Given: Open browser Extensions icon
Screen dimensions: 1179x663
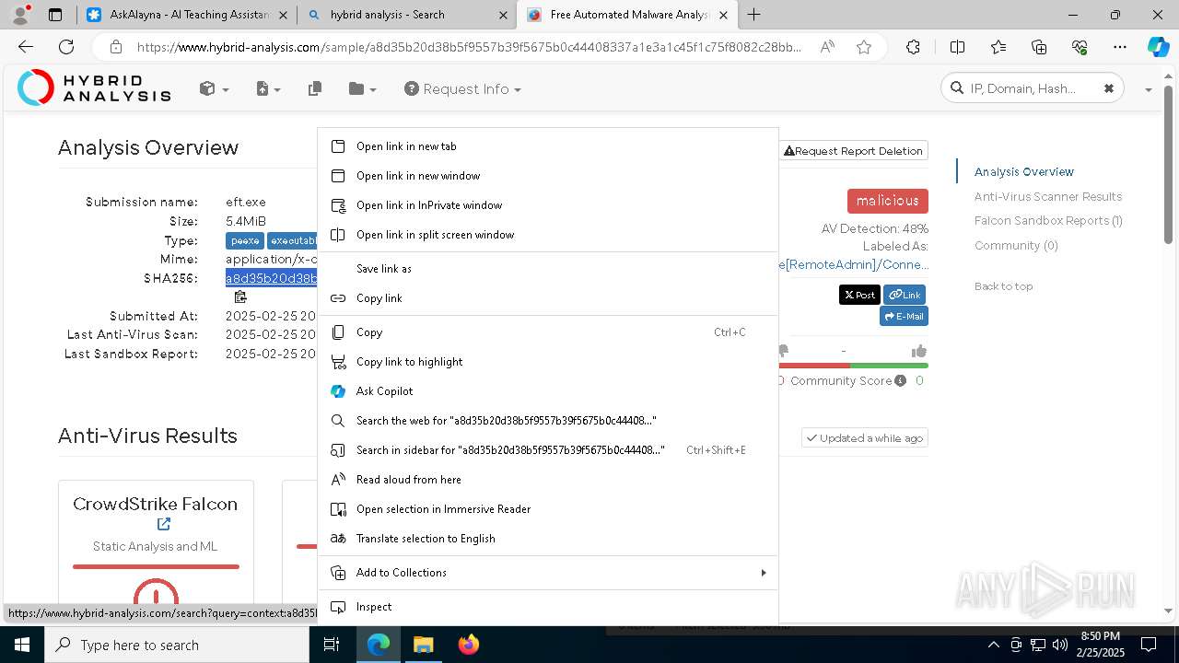Looking at the screenshot, I should tap(913, 47).
